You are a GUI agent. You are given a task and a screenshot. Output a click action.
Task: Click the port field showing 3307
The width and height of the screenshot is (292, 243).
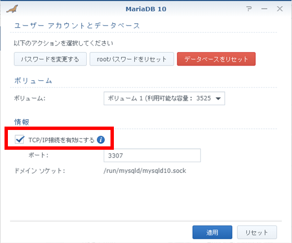coord(152,155)
